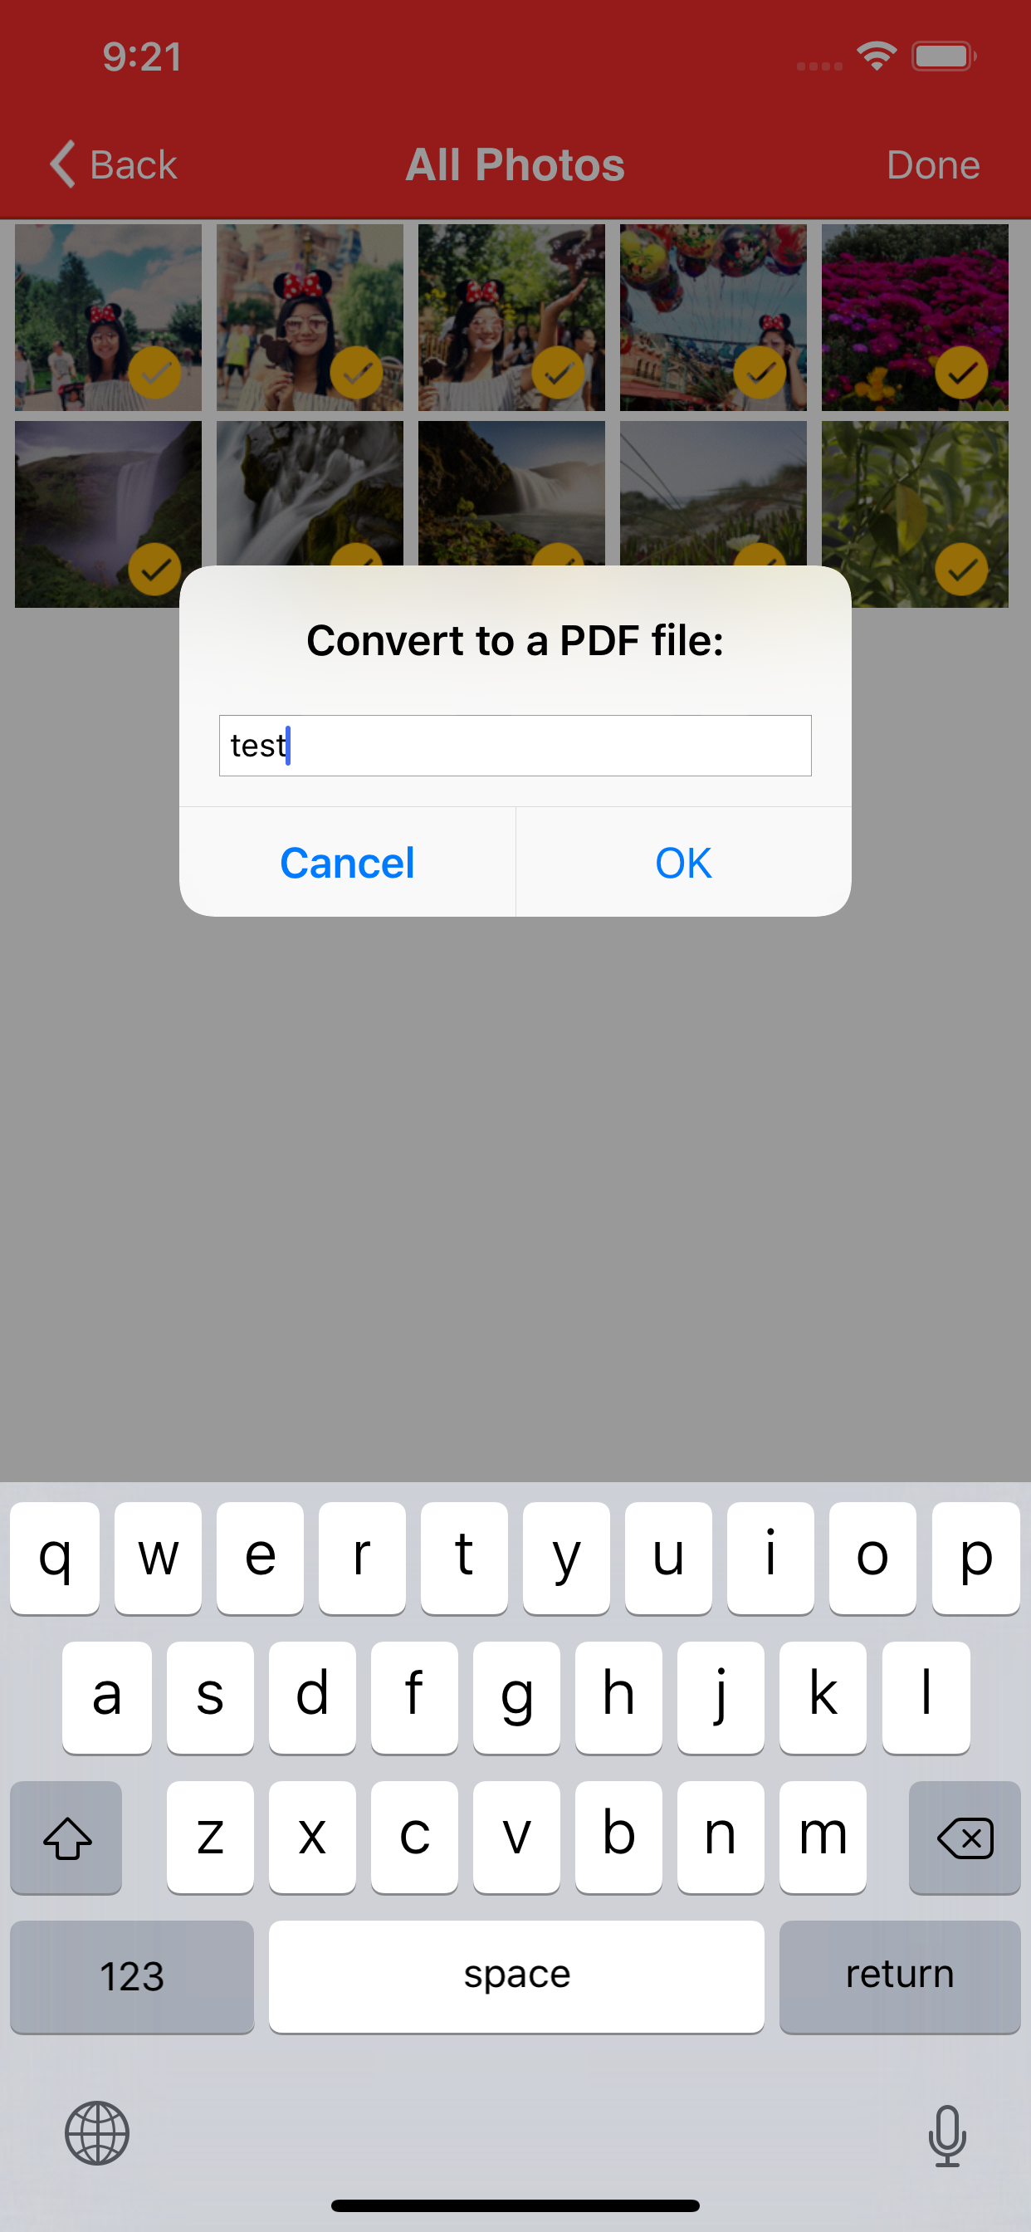Tap the return key
This screenshot has height=2232, width=1031.
pyautogui.click(x=900, y=1976)
